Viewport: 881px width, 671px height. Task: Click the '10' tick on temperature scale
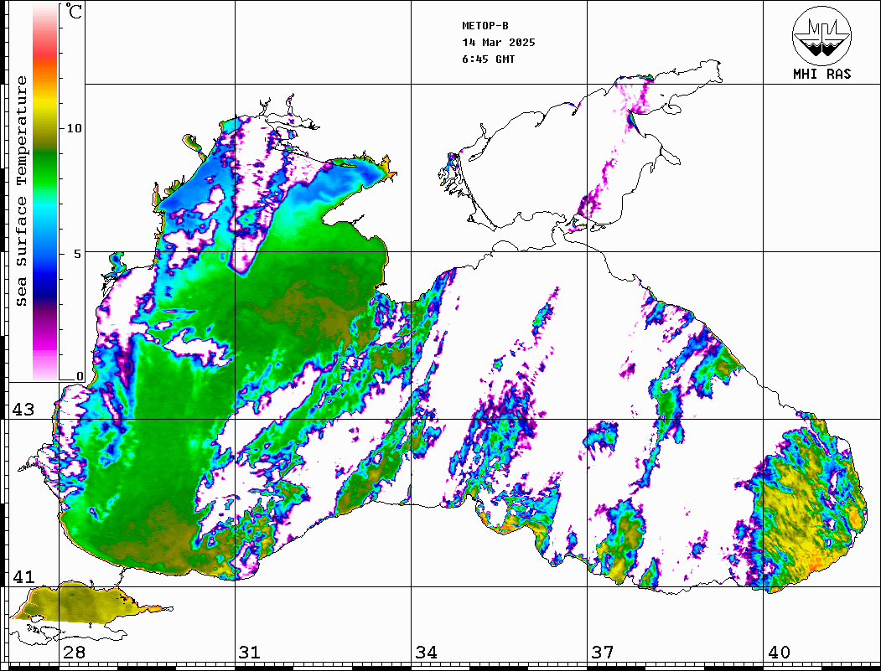point(74,128)
